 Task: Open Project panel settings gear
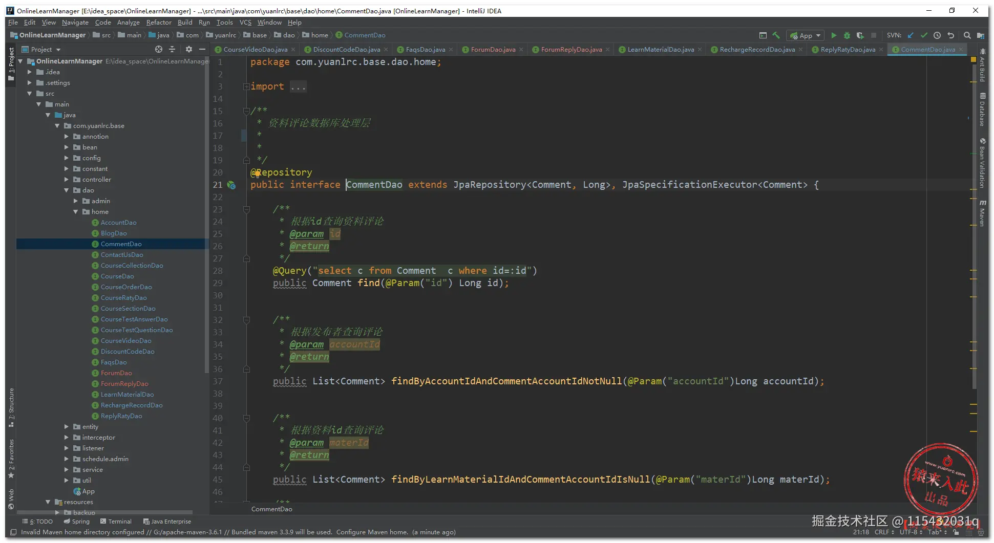click(x=189, y=49)
